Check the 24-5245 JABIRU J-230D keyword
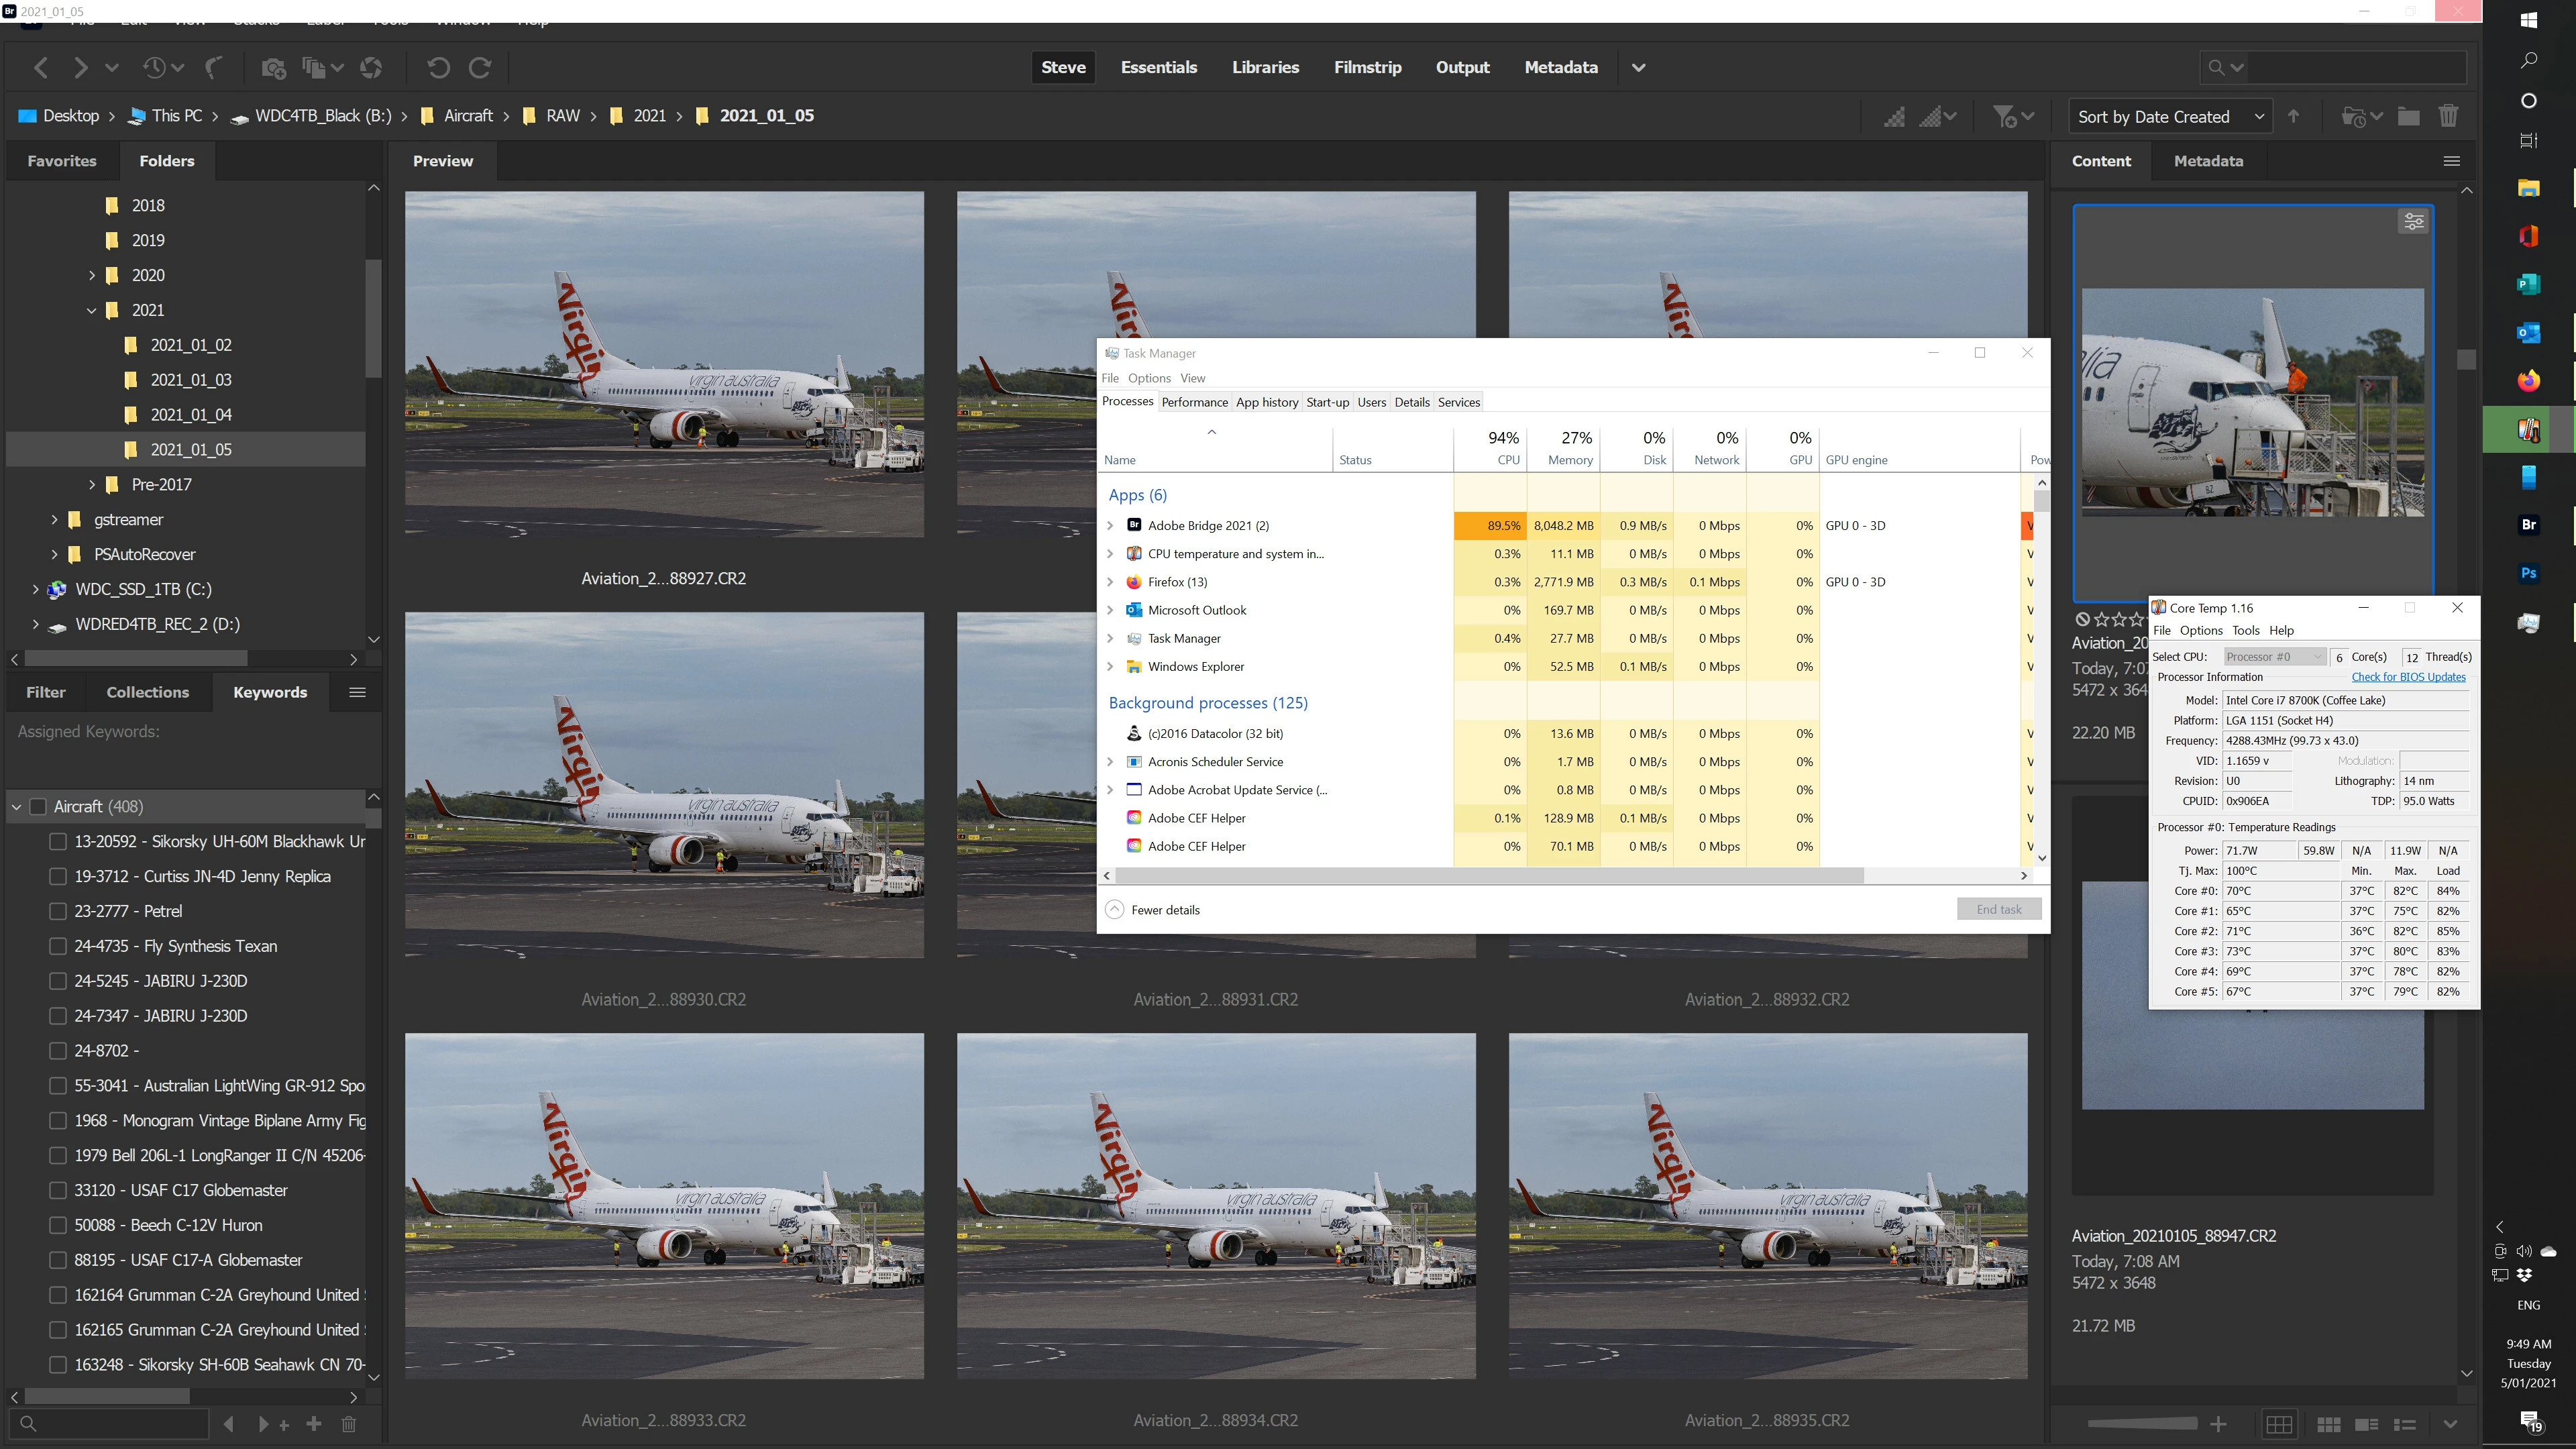2576x1449 pixels. coord(58,981)
